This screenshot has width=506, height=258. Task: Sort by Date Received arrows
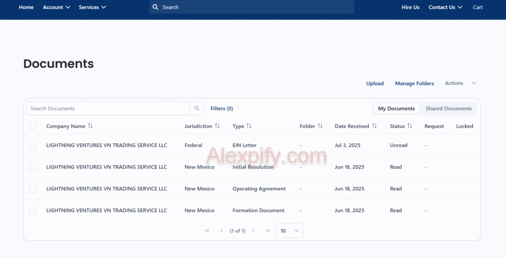[x=375, y=126]
